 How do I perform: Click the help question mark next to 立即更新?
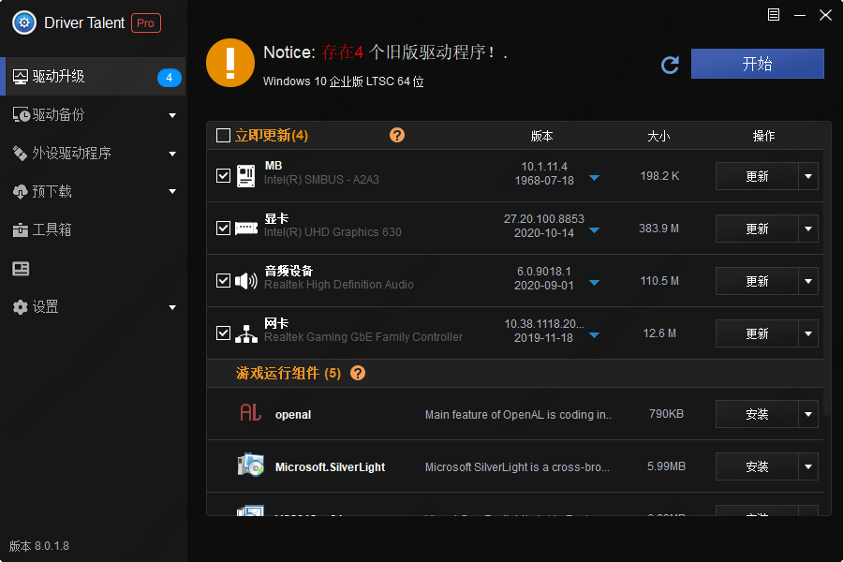397,135
